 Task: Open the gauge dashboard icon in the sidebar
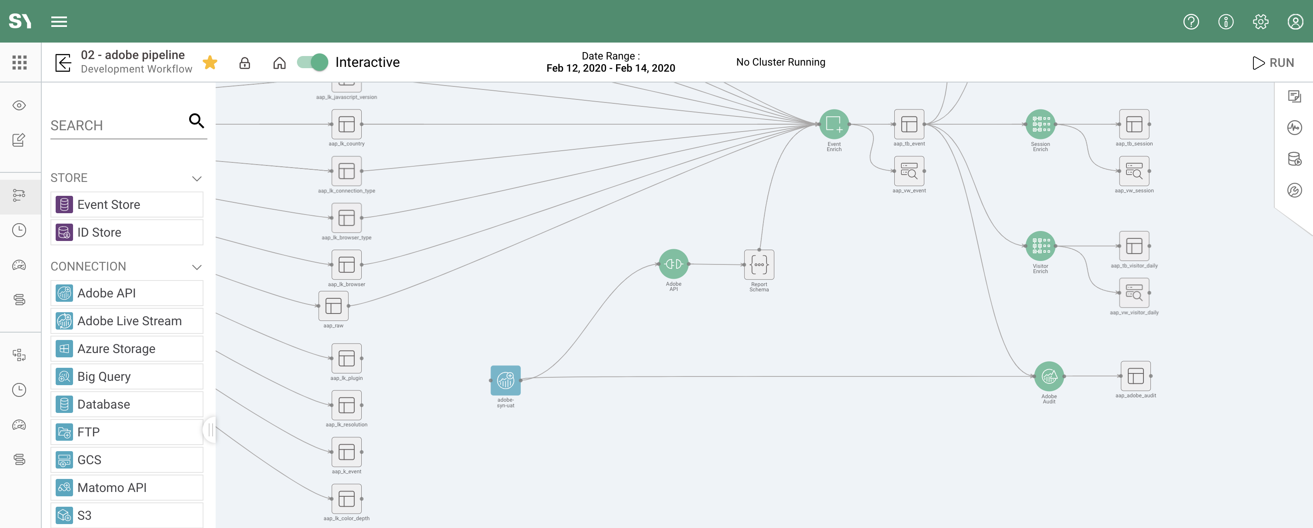click(19, 265)
